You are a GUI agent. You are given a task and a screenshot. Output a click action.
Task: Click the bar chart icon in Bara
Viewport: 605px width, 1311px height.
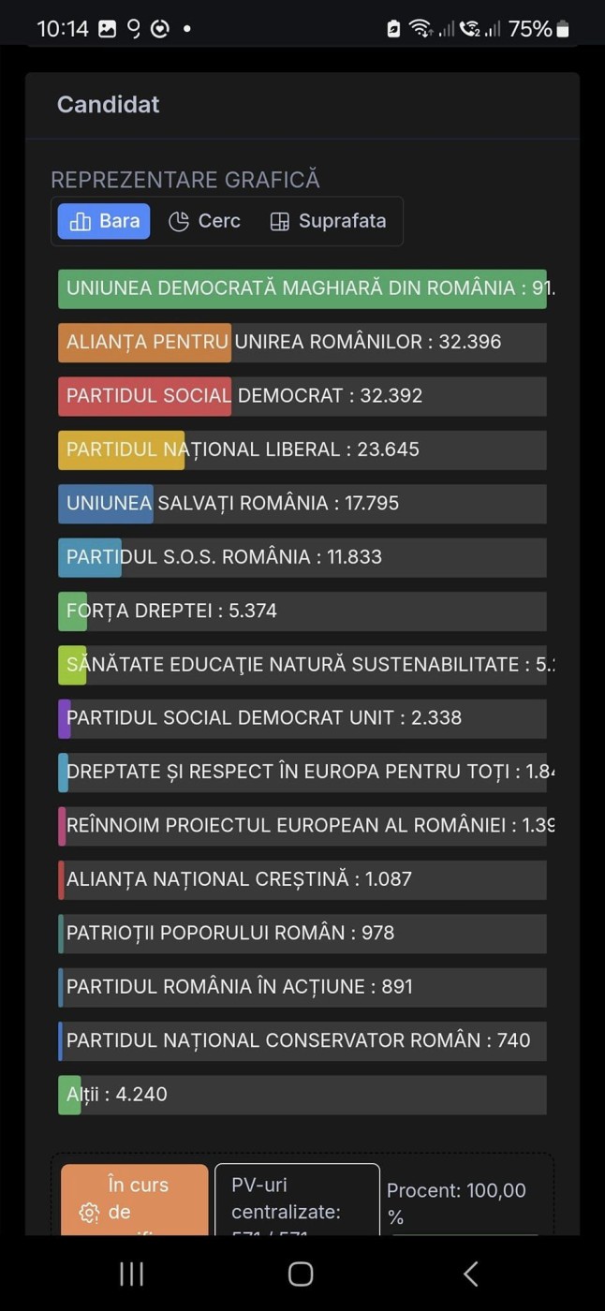click(81, 222)
